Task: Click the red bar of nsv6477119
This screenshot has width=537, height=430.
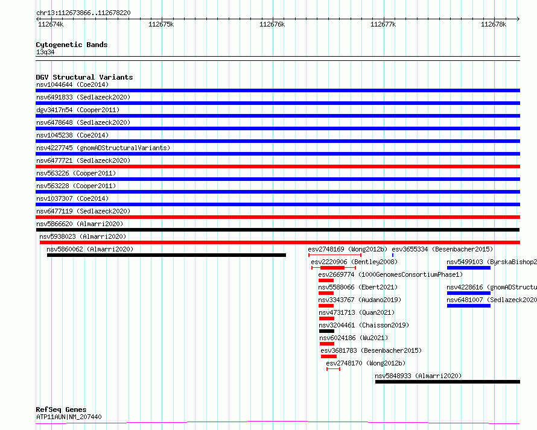Action: point(278,217)
